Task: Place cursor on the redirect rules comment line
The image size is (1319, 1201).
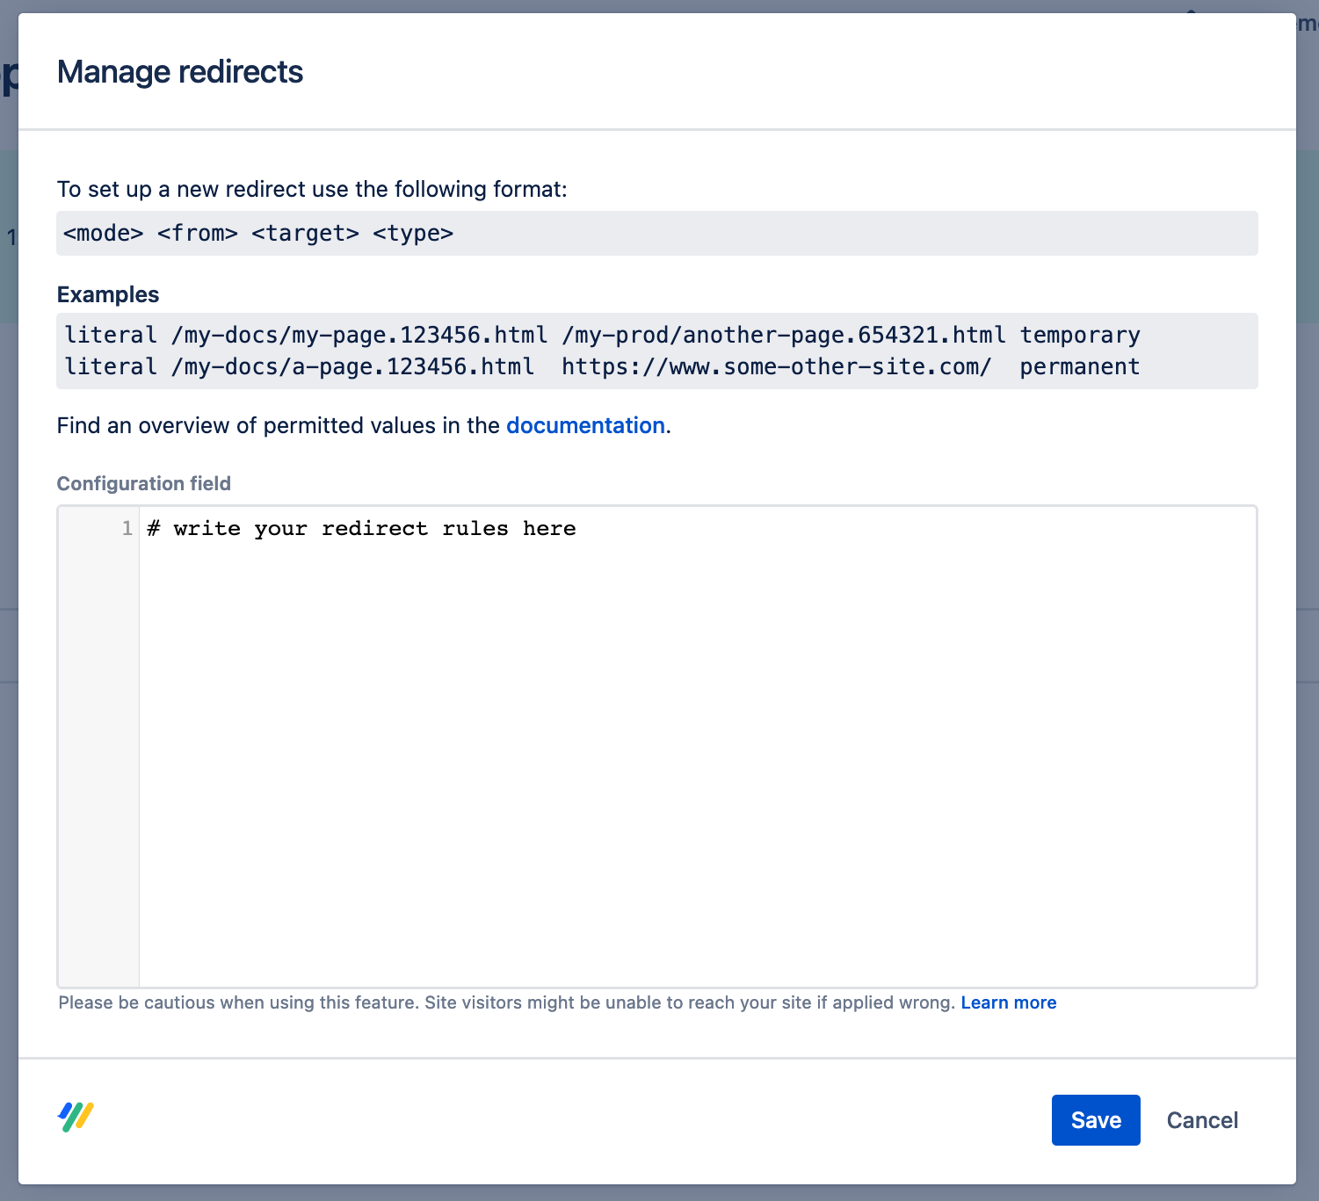Action: [x=361, y=529]
